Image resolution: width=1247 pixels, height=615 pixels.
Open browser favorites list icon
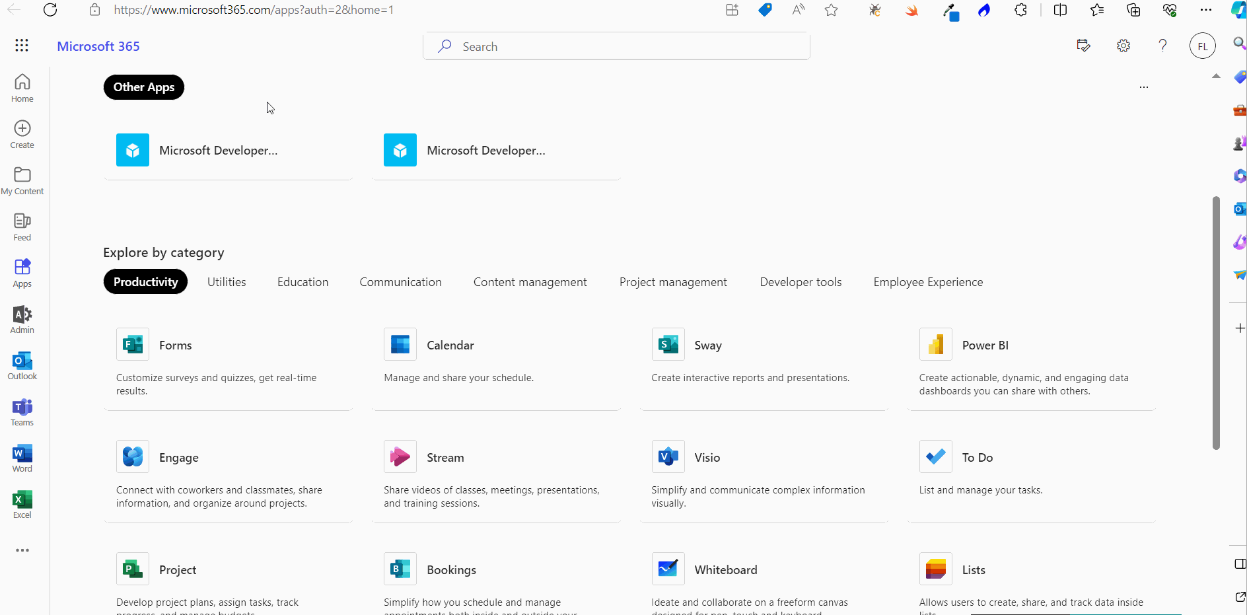pos(1097,10)
